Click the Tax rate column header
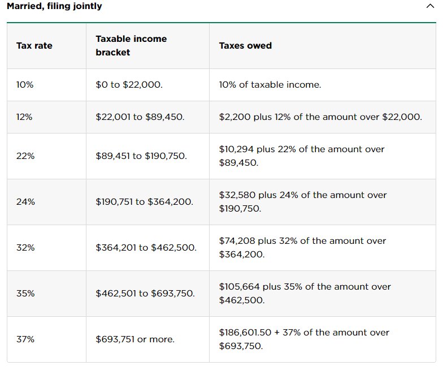Image resolution: width=443 pixels, height=370 pixels. pyautogui.click(x=46, y=46)
